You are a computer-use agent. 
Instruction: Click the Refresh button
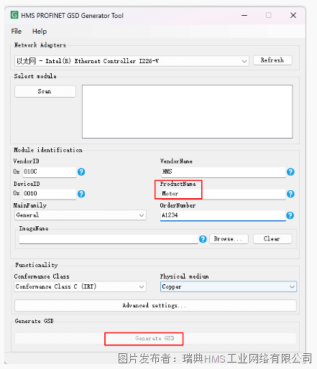point(272,60)
